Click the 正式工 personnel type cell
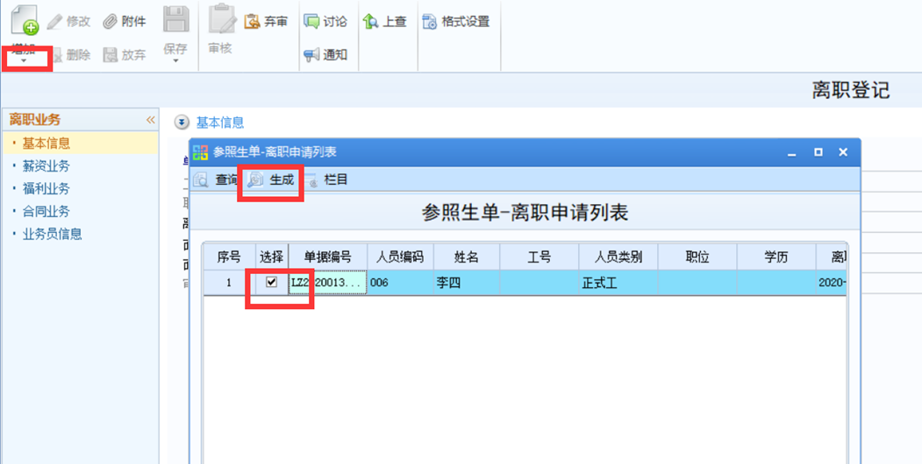922x464 pixels. 618,283
